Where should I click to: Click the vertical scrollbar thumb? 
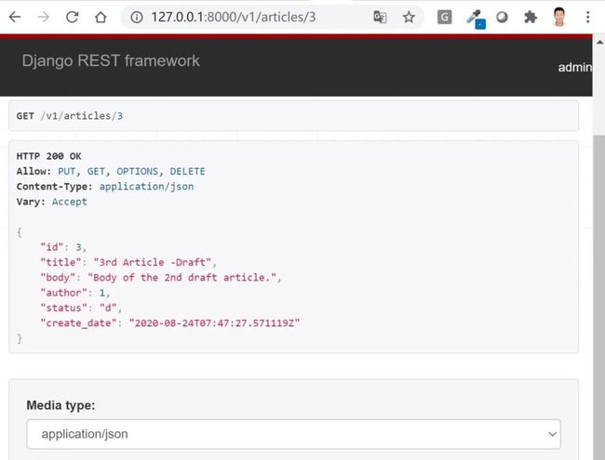(599, 296)
